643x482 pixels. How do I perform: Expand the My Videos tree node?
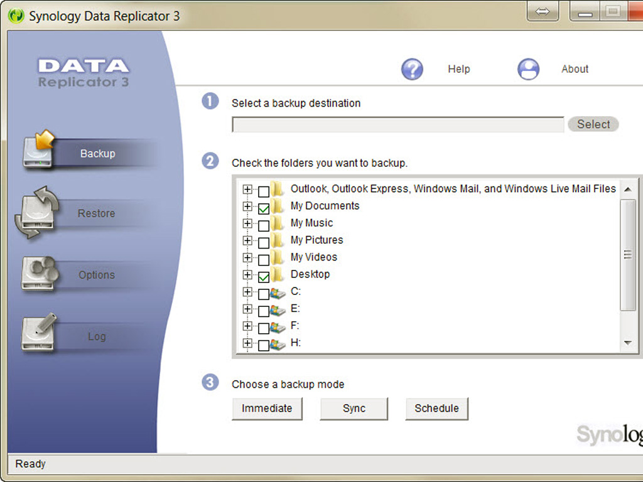[247, 257]
